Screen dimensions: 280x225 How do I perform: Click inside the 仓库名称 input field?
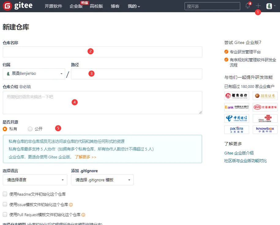click(x=102, y=52)
